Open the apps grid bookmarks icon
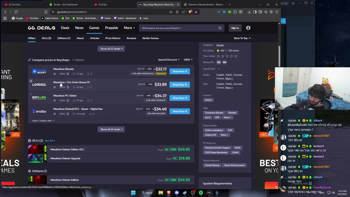This screenshot has width=350, height=197. click(x=5, y=18)
